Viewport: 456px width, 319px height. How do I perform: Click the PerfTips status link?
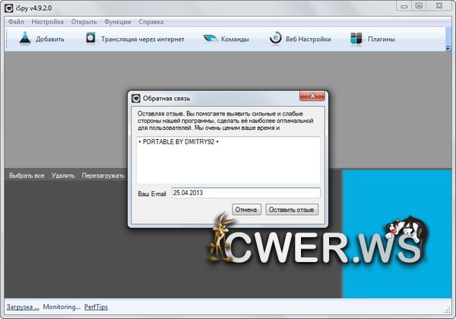pos(96,307)
